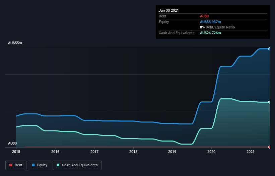Click the teal Cash endpoint marker
Image resolution: width=275 pixels, height=176 pixels.
pyautogui.click(x=269, y=102)
